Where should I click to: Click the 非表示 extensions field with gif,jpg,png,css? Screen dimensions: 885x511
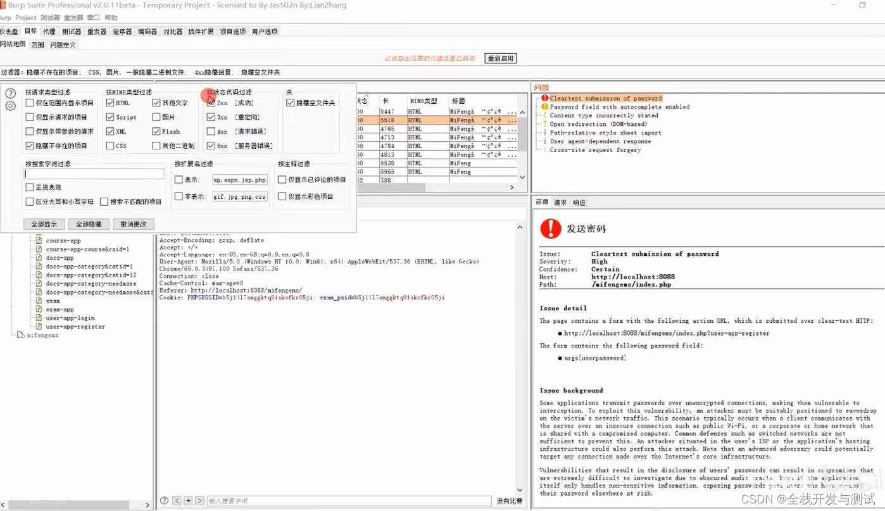click(240, 196)
